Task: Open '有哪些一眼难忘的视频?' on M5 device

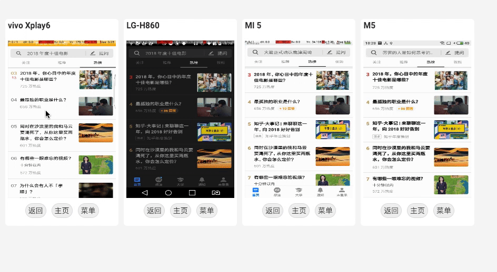Action: [x=398, y=179]
